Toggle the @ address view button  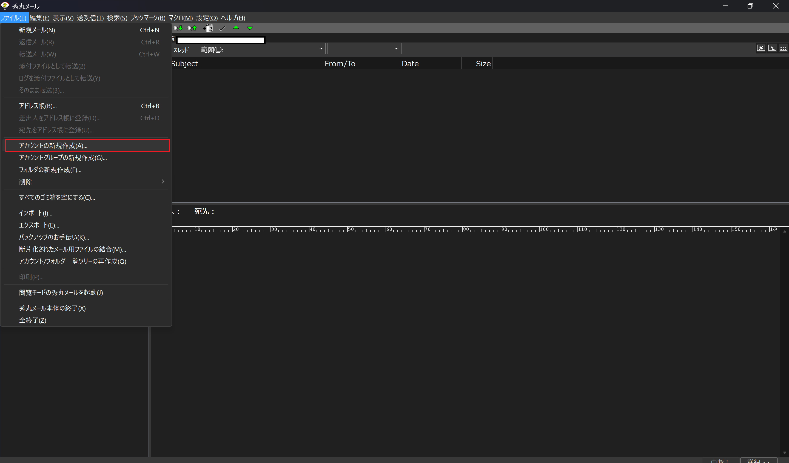tap(761, 48)
